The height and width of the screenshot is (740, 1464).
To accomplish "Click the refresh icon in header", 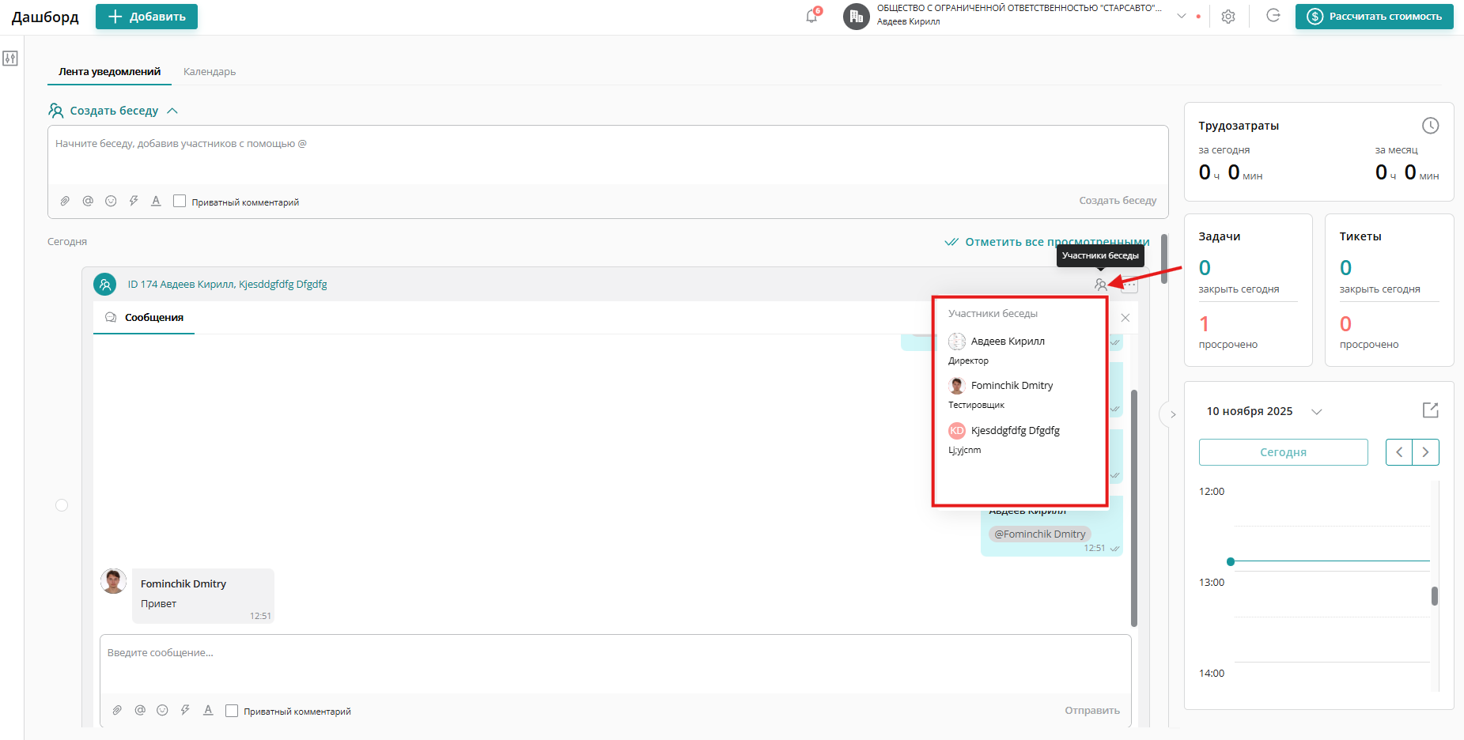I will click(x=1273, y=16).
